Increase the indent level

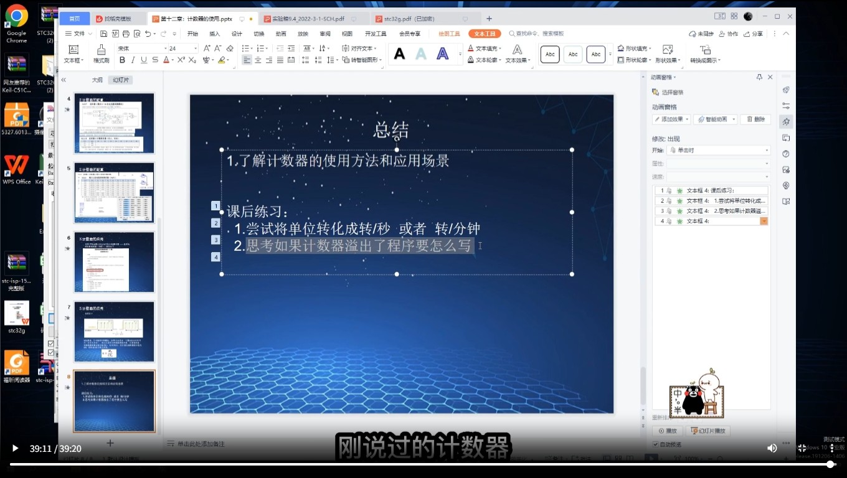[x=292, y=48]
